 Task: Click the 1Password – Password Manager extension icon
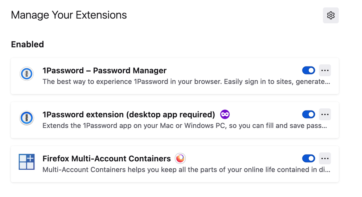pyautogui.click(x=26, y=74)
